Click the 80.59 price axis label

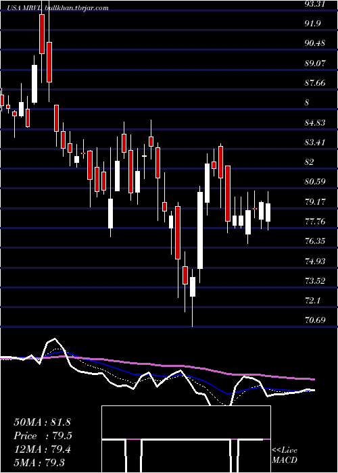click(x=315, y=182)
